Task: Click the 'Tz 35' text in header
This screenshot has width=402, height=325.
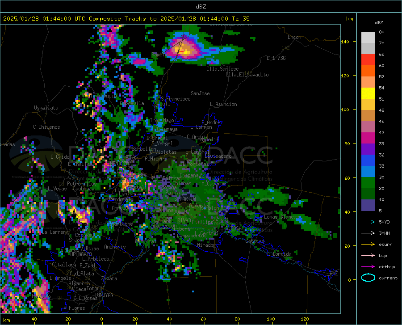Action: point(240,19)
